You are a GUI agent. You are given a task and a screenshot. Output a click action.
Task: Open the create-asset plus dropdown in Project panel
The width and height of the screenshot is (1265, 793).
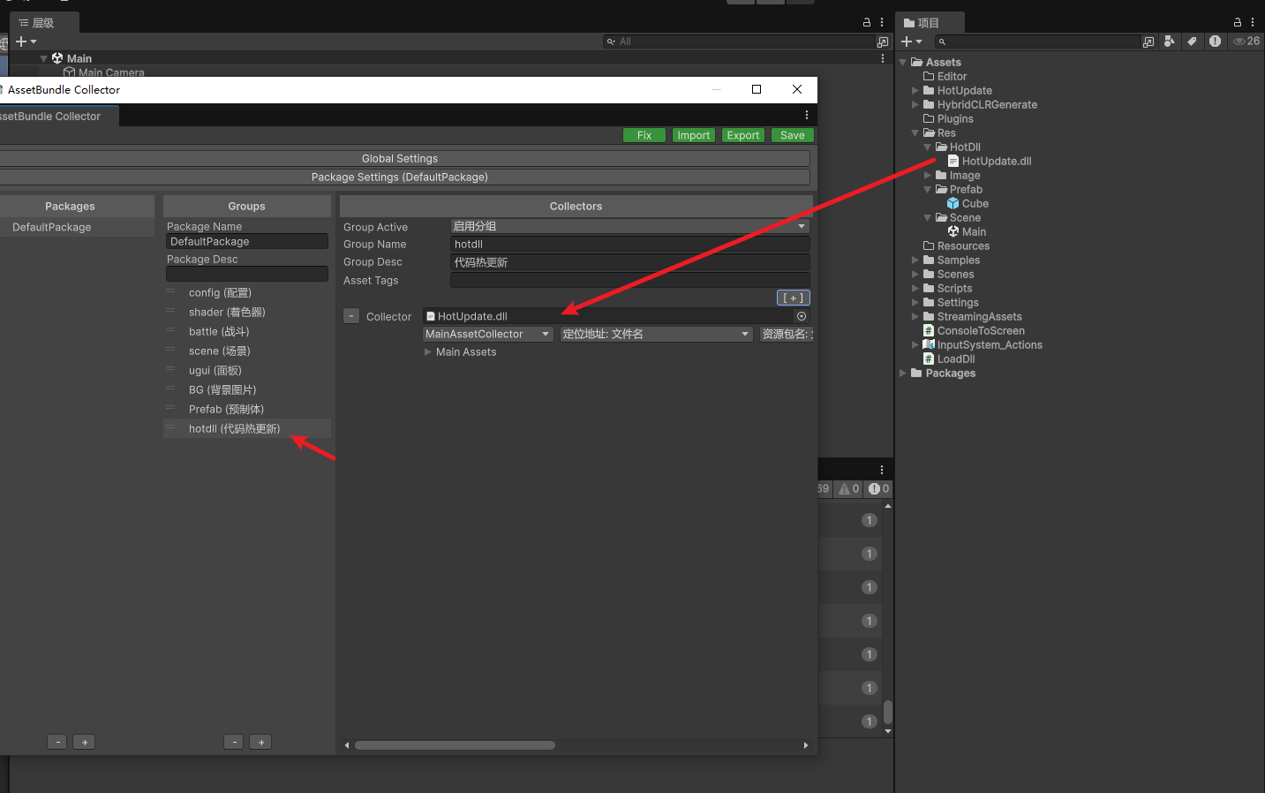(909, 41)
